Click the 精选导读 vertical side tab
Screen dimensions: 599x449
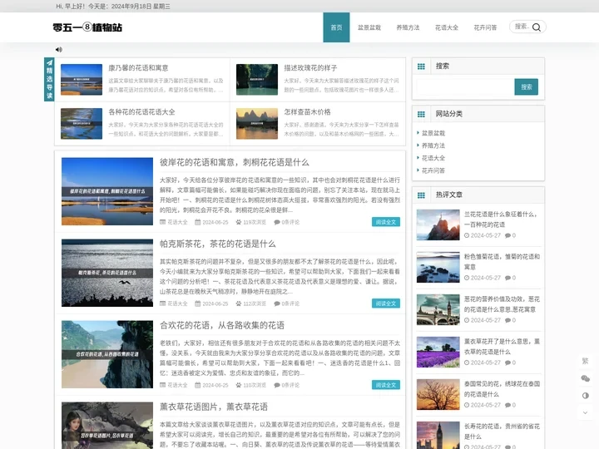pos(49,80)
